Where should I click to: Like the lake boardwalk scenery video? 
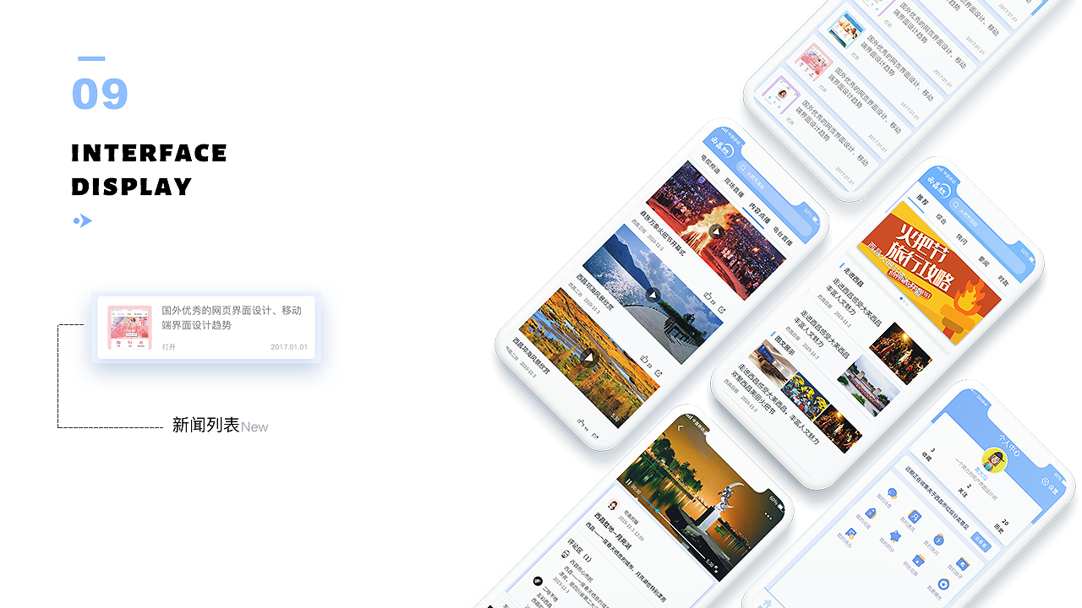click(645, 359)
